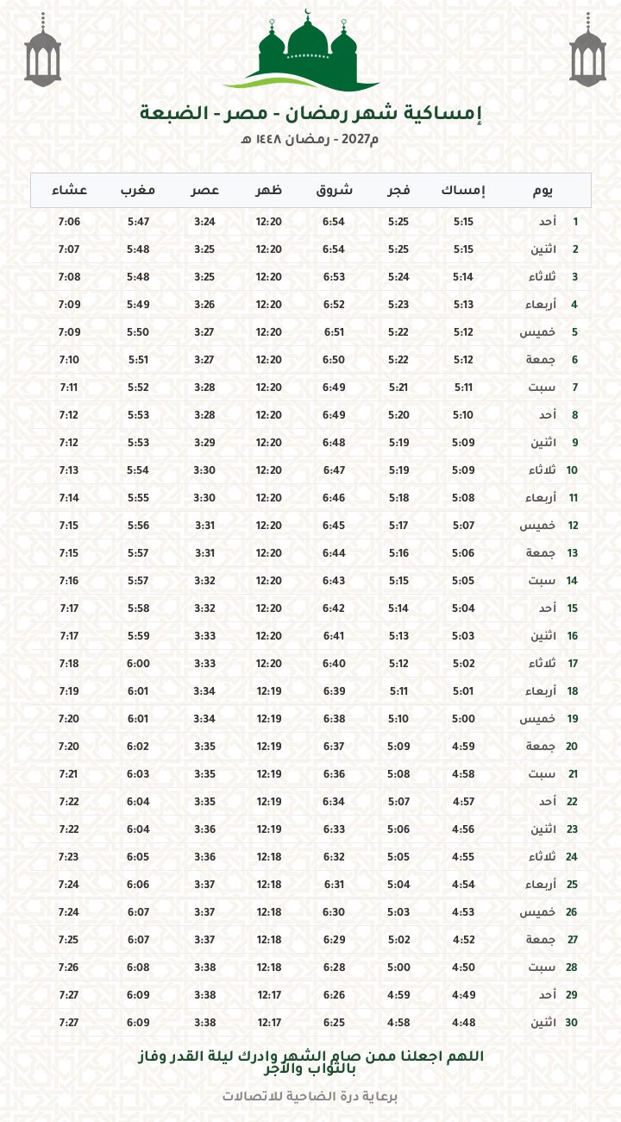
Task: Select the ظهر column header
Action: point(269,191)
